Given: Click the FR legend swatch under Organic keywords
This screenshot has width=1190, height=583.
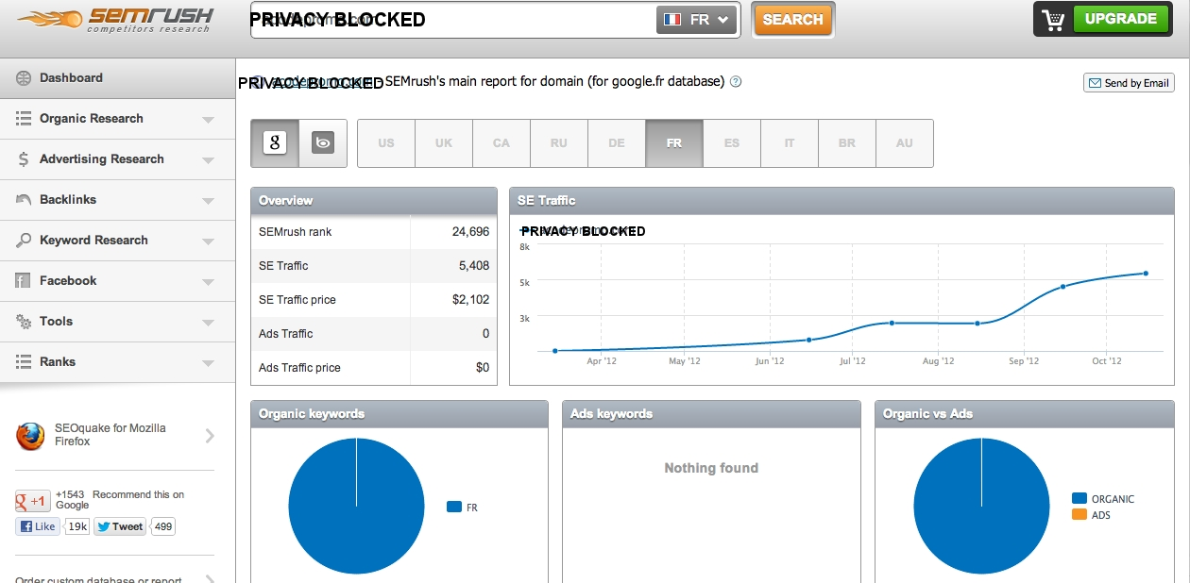Looking at the screenshot, I should 454,508.
